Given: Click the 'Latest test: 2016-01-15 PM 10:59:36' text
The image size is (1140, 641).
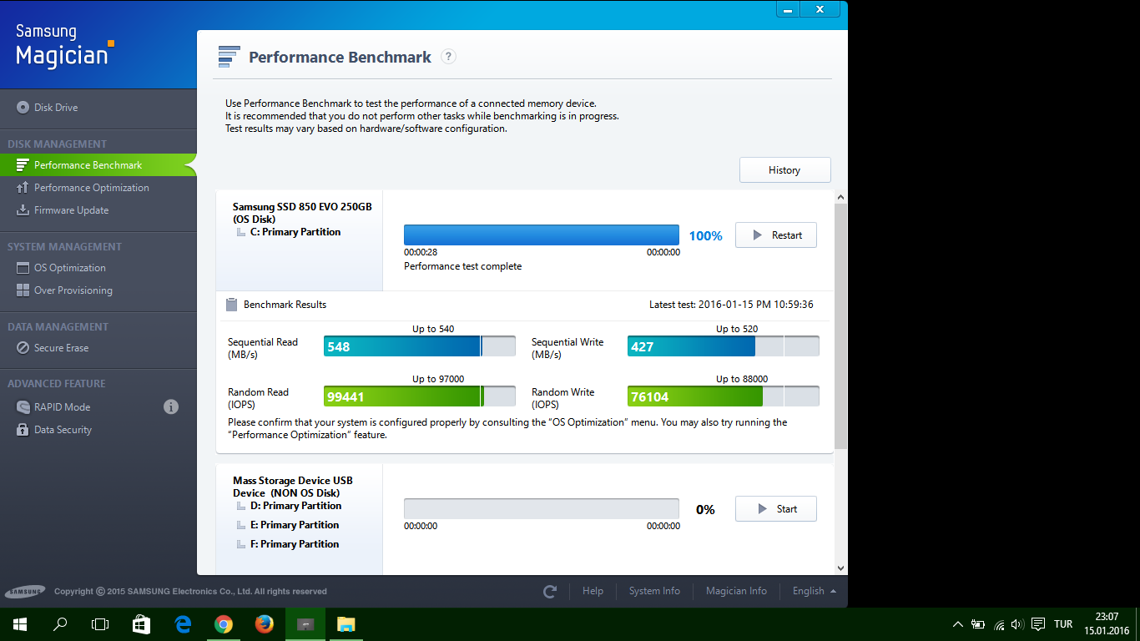Looking at the screenshot, I should pyautogui.click(x=731, y=305).
